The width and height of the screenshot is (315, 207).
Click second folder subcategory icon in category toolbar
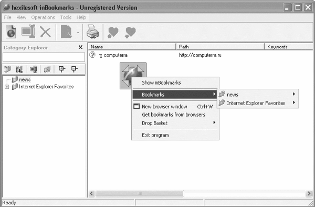(19, 69)
